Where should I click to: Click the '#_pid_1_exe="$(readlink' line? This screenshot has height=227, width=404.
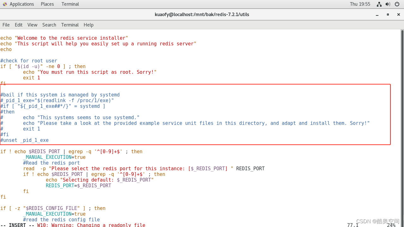point(57,101)
